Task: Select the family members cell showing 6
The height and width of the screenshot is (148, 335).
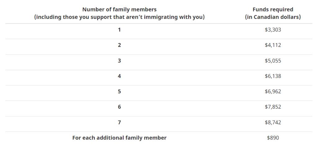Action: 119,107
